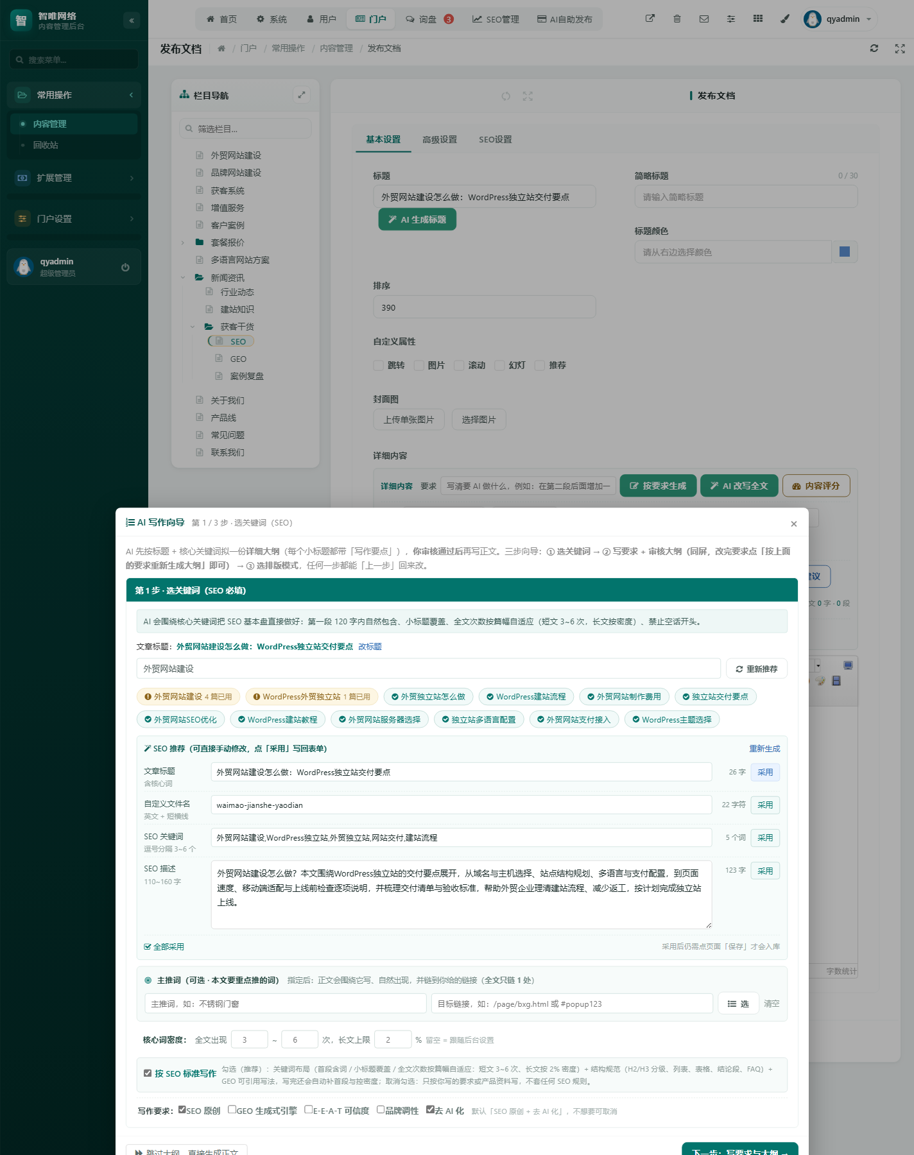Close the AI 写作向导 dialog
Image resolution: width=914 pixels, height=1155 pixels.
pos(794,524)
